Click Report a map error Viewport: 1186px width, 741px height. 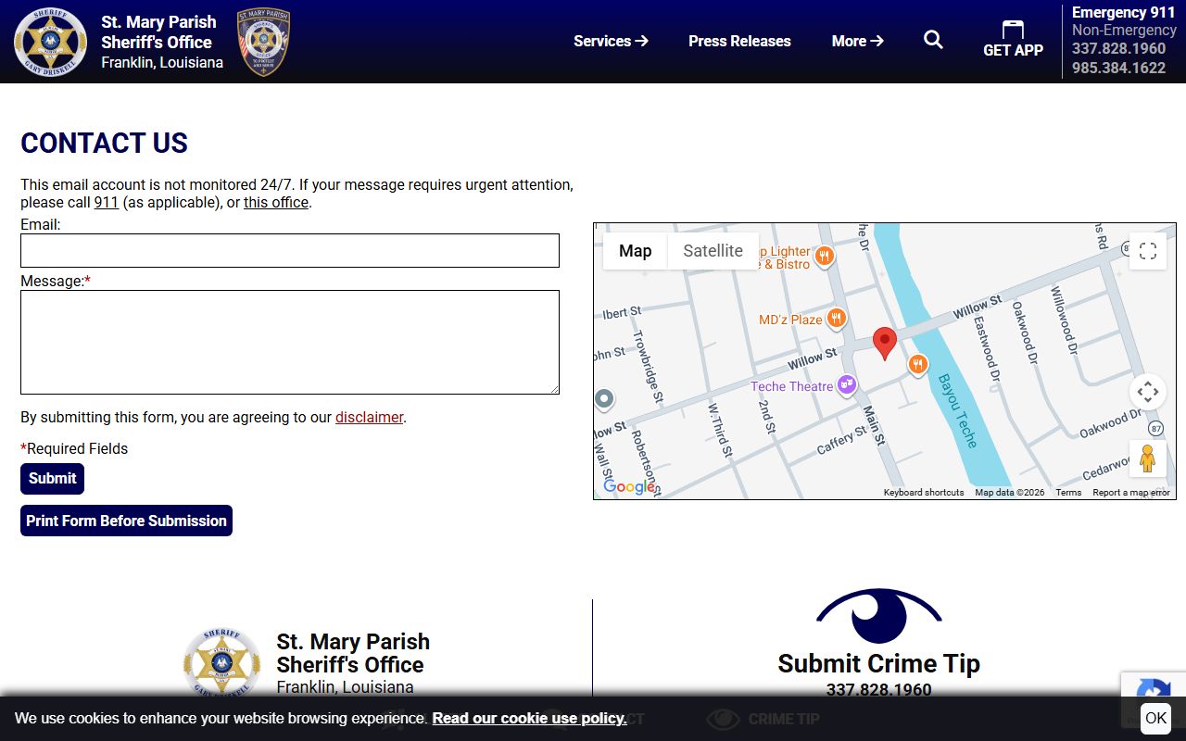[1131, 493]
